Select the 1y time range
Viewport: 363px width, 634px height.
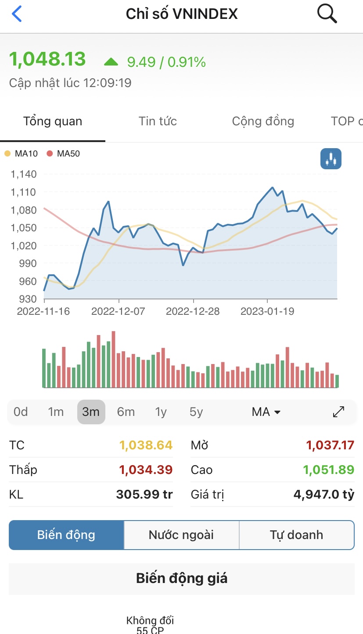[161, 412]
